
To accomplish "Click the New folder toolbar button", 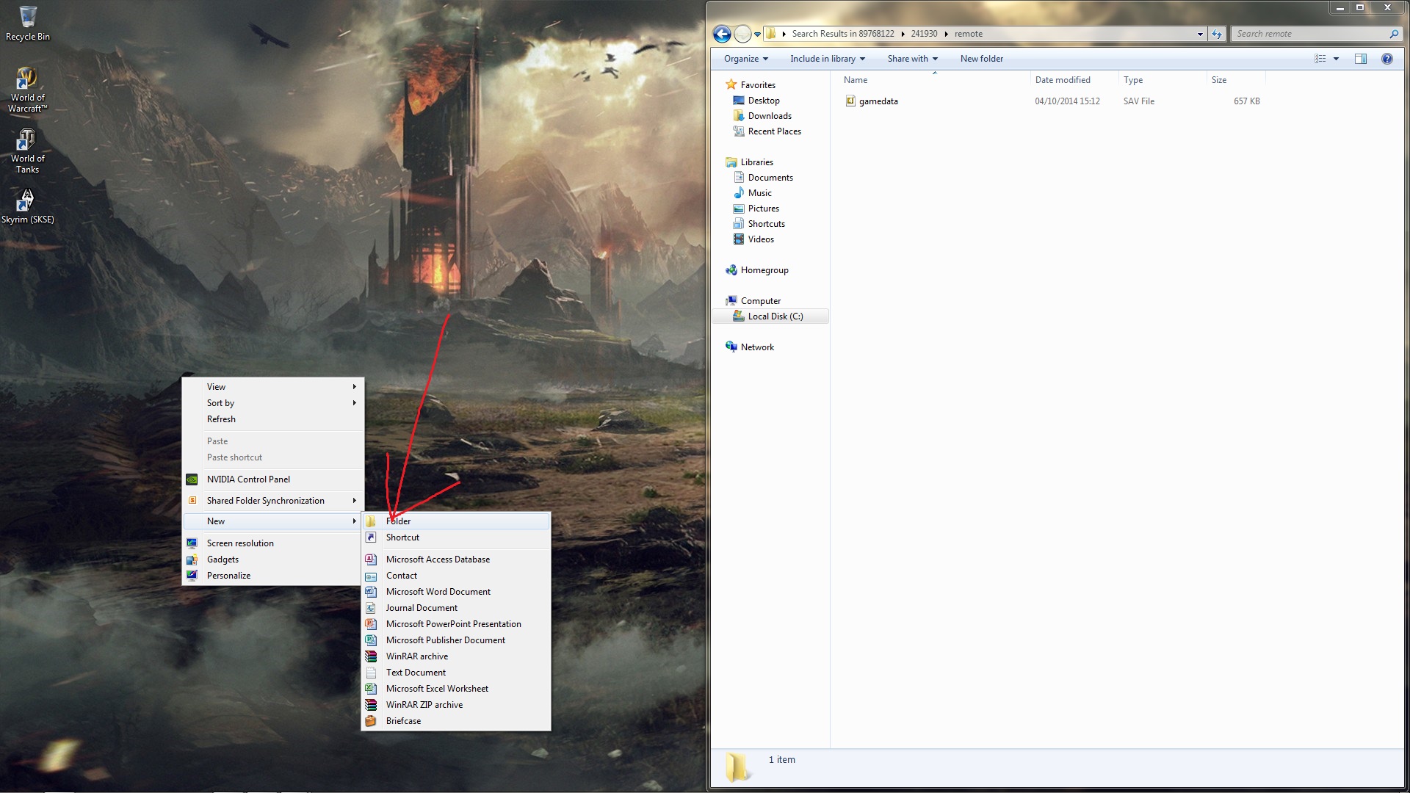I will [x=981, y=59].
